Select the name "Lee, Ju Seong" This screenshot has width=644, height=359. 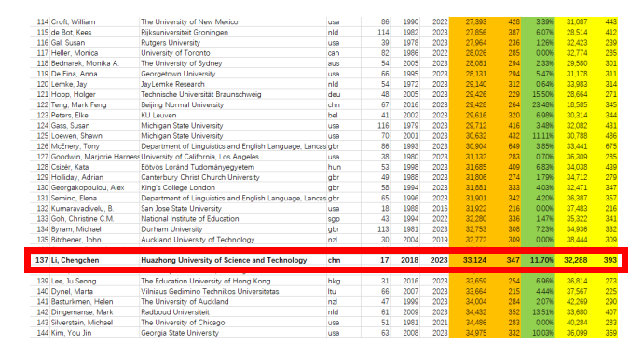[x=74, y=281]
